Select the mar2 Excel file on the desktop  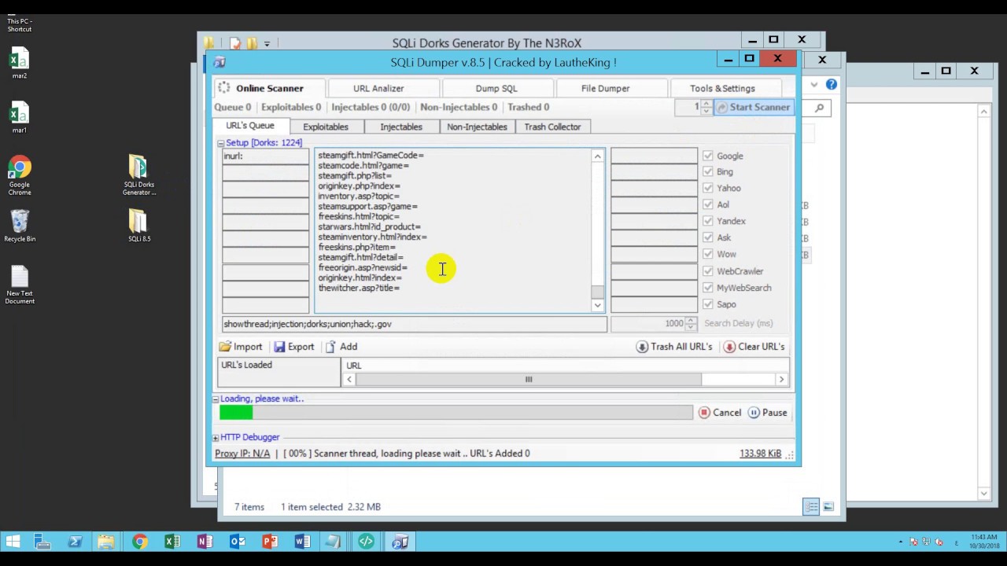pyautogui.click(x=20, y=64)
